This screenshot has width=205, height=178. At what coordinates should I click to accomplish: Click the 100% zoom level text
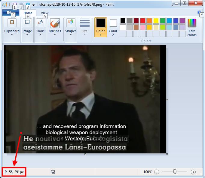click(148, 172)
